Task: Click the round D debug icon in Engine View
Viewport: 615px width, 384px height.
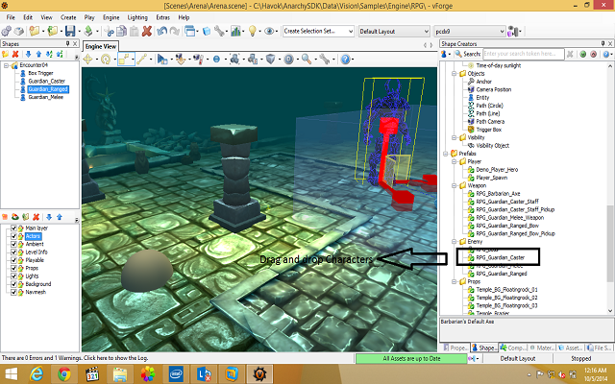Action: (288, 60)
